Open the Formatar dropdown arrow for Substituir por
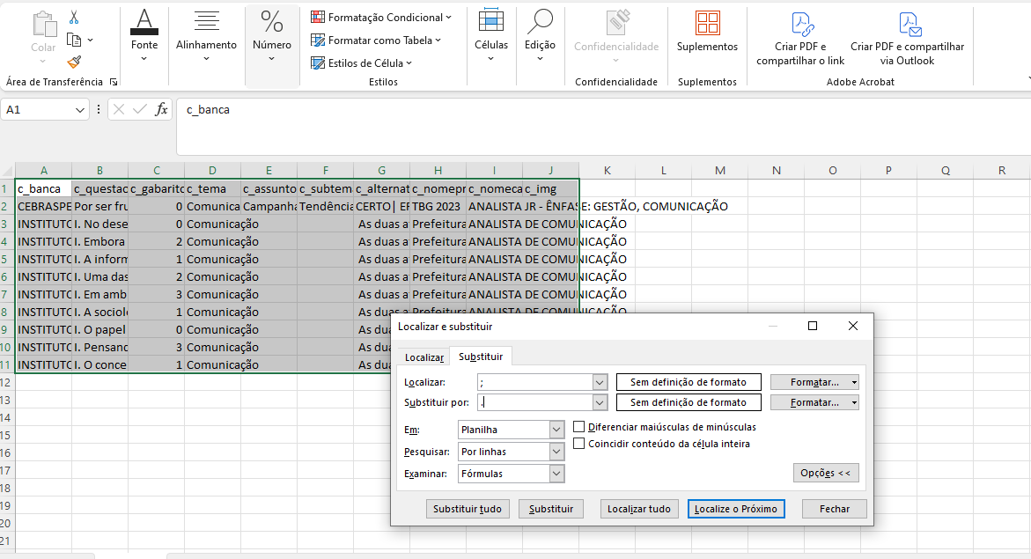This screenshot has width=1031, height=559. 854,402
